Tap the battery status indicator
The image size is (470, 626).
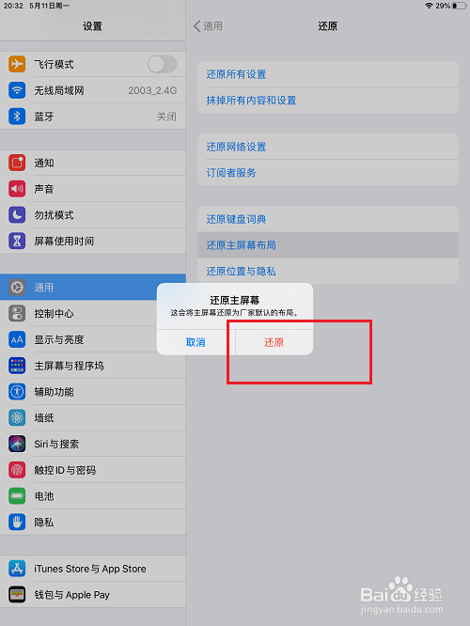pos(459,6)
